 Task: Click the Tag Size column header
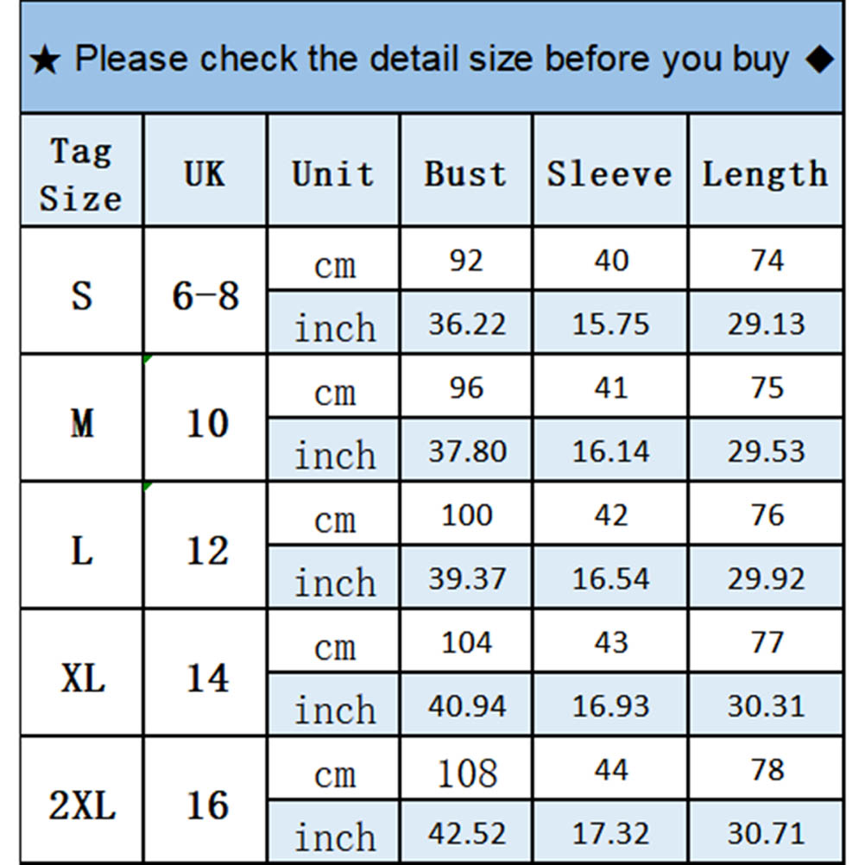(x=81, y=174)
